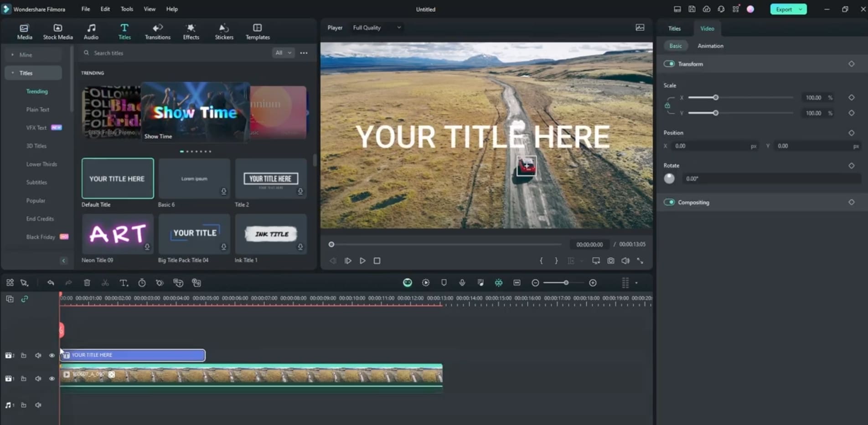This screenshot has width=868, height=425.
Task: Mute the music track 1 speaker
Action: (x=38, y=405)
